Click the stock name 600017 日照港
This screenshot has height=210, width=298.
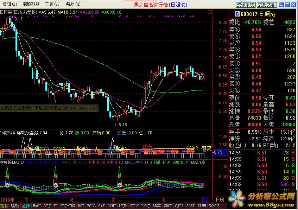pyautogui.click(x=258, y=14)
